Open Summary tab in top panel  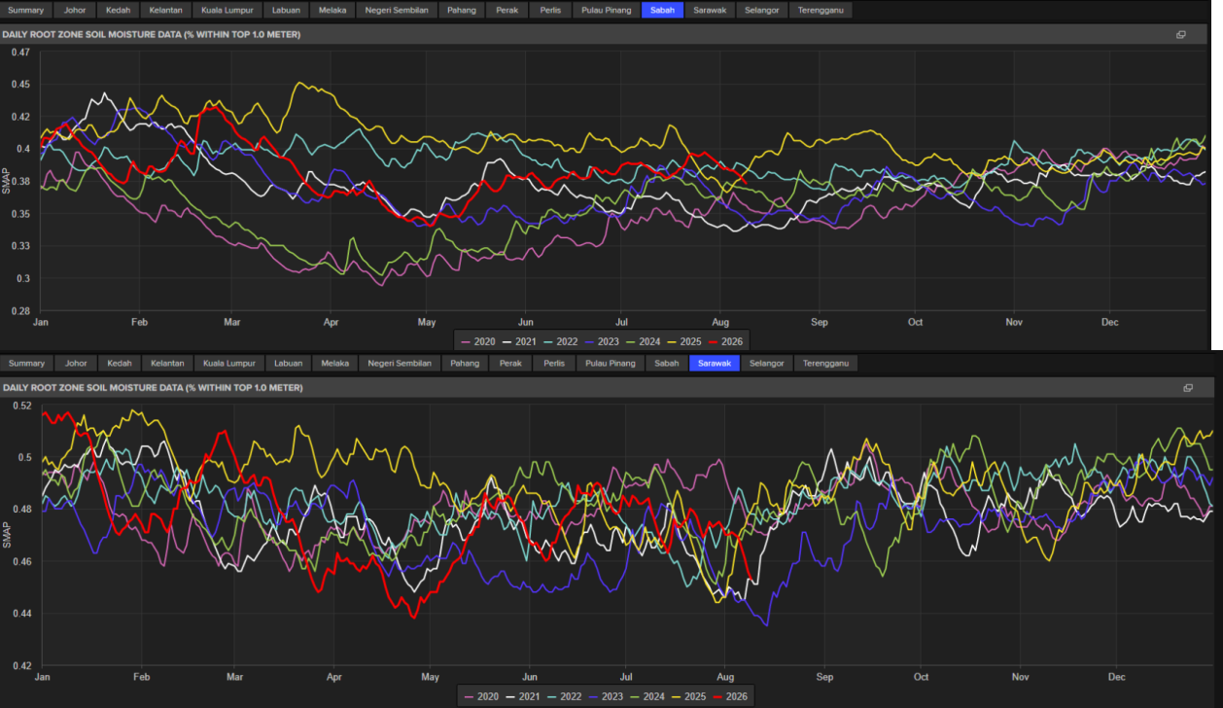click(x=25, y=11)
